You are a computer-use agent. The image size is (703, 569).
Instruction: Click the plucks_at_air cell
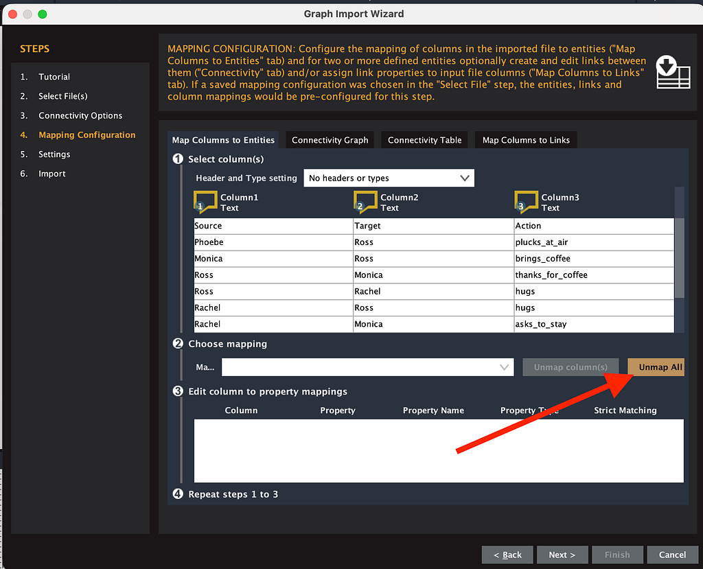[x=594, y=242]
